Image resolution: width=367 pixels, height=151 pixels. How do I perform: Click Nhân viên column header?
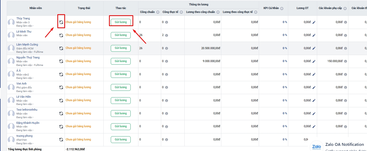click(x=36, y=8)
